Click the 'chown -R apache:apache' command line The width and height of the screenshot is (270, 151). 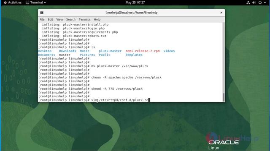pyautogui.click(x=127, y=77)
